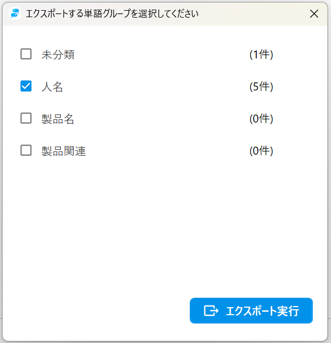This screenshot has width=331, height=343.
Task: Close the export group selection dialog
Action: pos(314,14)
